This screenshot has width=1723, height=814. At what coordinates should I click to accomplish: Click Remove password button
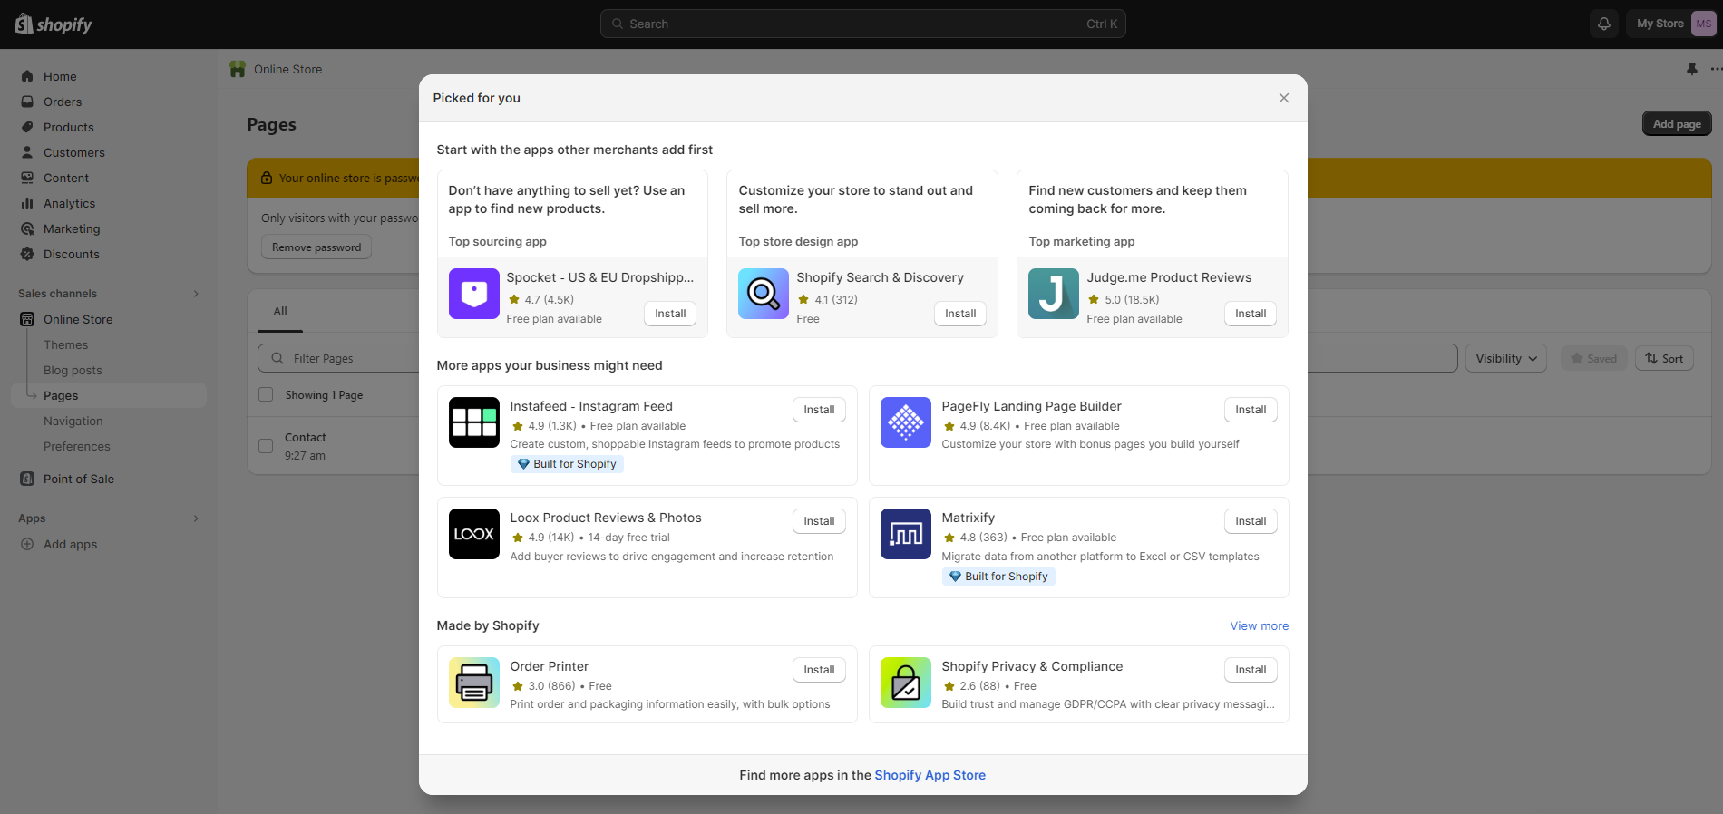pyautogui.click(x=316, y=247)
